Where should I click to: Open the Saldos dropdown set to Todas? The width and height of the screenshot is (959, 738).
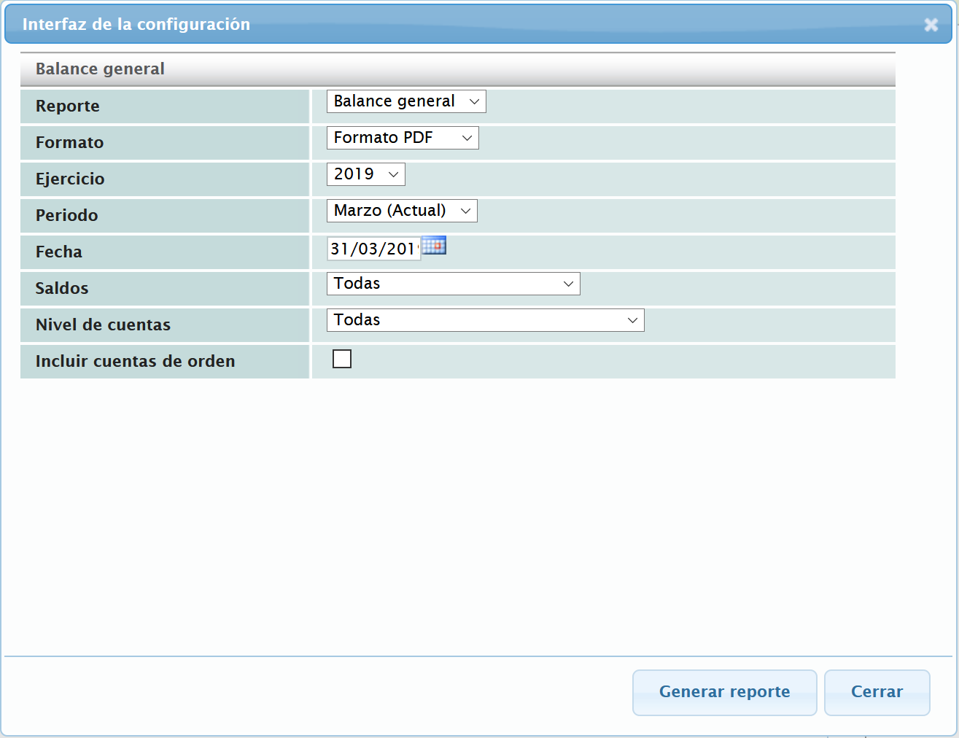pos(453,284)
